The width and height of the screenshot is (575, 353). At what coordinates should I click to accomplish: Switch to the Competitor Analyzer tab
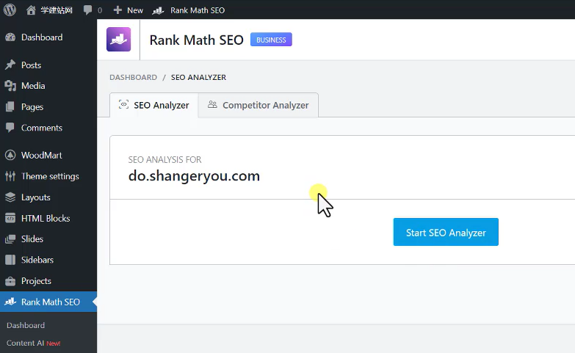[258, 105]
